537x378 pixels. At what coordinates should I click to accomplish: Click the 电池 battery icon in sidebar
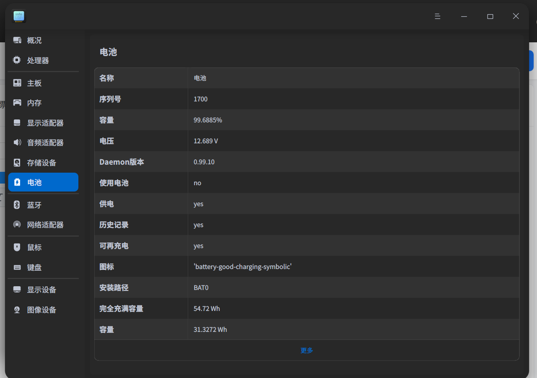[x=17, y=182]
